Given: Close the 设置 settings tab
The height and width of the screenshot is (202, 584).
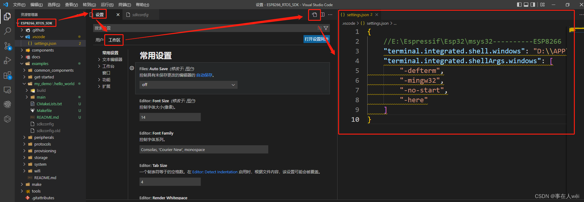Looking at the screenshot, I should click(118, 15).
